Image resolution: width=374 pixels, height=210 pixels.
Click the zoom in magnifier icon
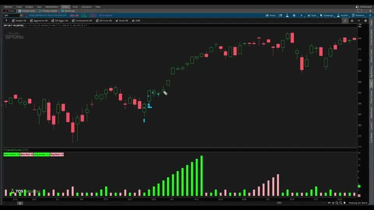point(337,203)
